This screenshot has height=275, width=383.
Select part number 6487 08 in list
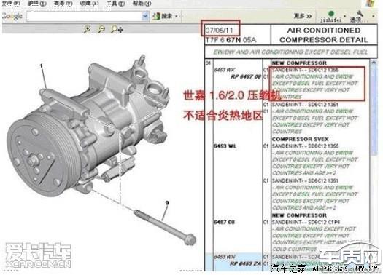(x=224, y=222)
